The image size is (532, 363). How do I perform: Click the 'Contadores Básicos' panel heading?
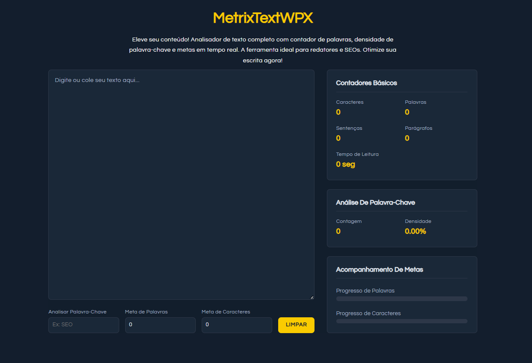[366, 83]
